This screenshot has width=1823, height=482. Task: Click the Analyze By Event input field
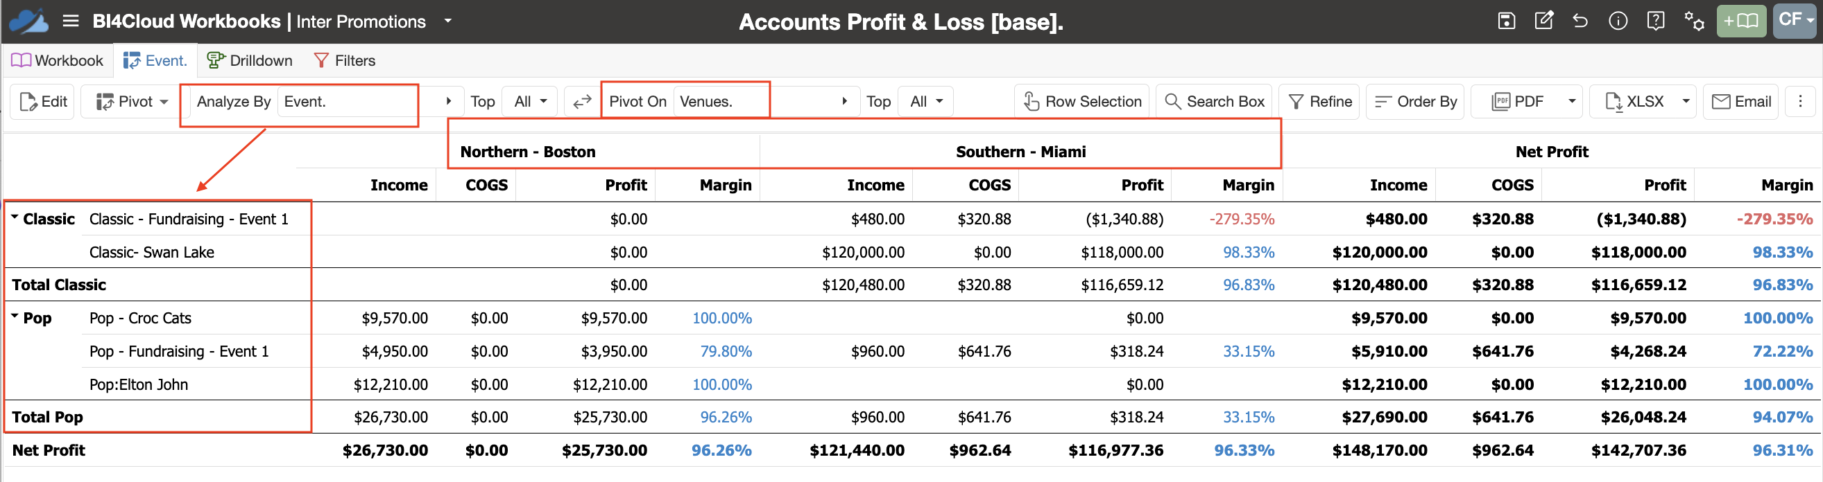pyautogui.click(x=346, y=102)
